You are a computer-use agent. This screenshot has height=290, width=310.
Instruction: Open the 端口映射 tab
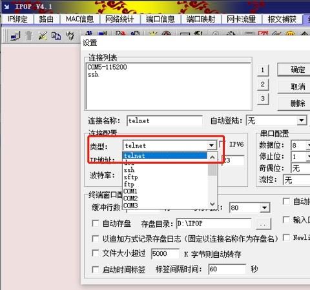tap(201, 19)
